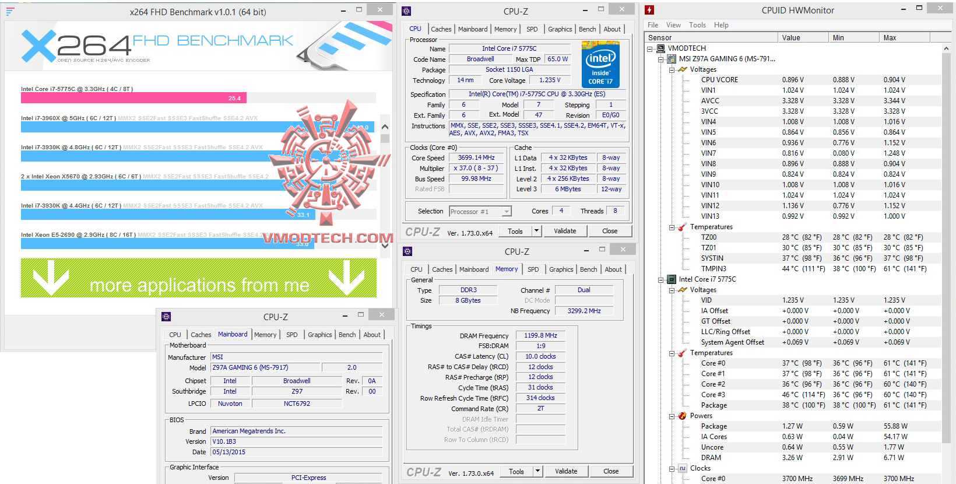Click the chip icon beside Intel Core i7 5775C
The image size is (956, 484).
click(672, 279)
